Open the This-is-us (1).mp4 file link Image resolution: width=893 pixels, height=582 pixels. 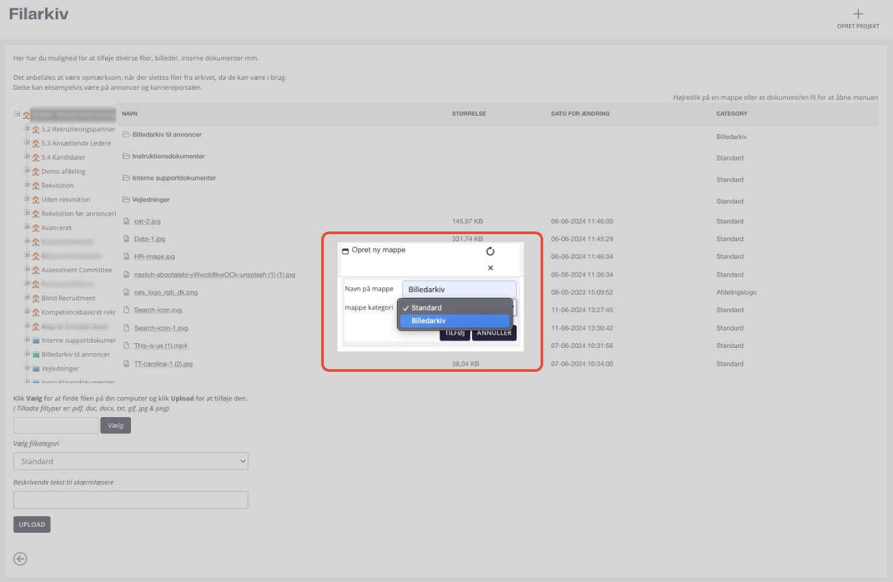coord(160,346)
